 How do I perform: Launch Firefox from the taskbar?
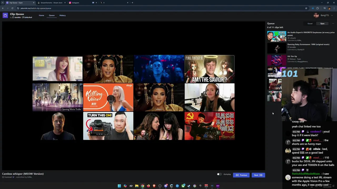[148, 186]
